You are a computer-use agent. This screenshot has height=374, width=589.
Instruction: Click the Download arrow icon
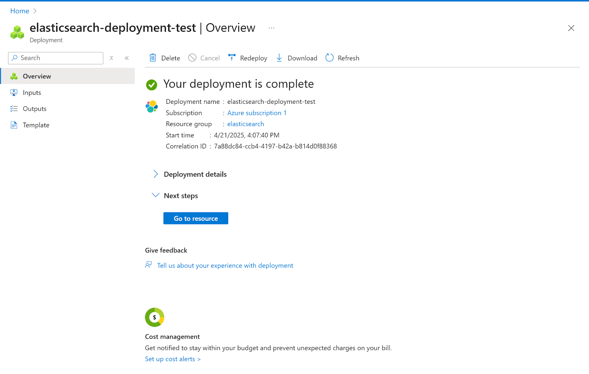[279, 58]
